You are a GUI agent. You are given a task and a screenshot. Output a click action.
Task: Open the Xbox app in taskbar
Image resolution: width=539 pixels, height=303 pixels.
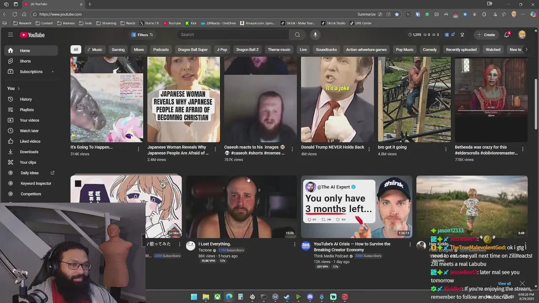click(x=217, y=297)
